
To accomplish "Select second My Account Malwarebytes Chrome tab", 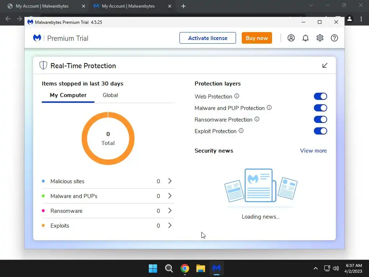I will (x=128, y=6).
